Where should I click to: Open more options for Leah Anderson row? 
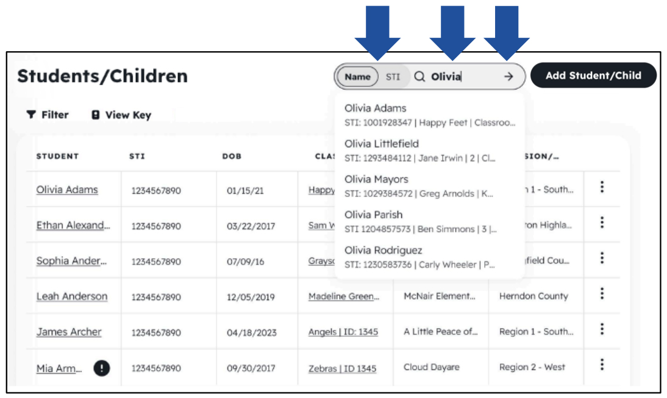click(x=602, y=293)
